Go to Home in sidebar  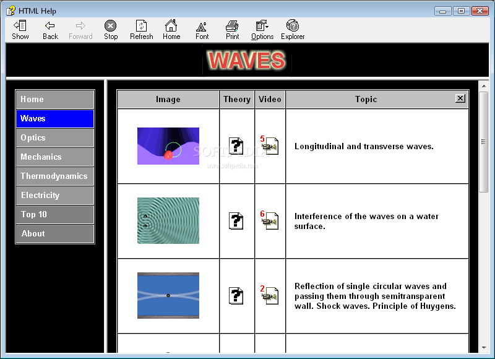55,99
